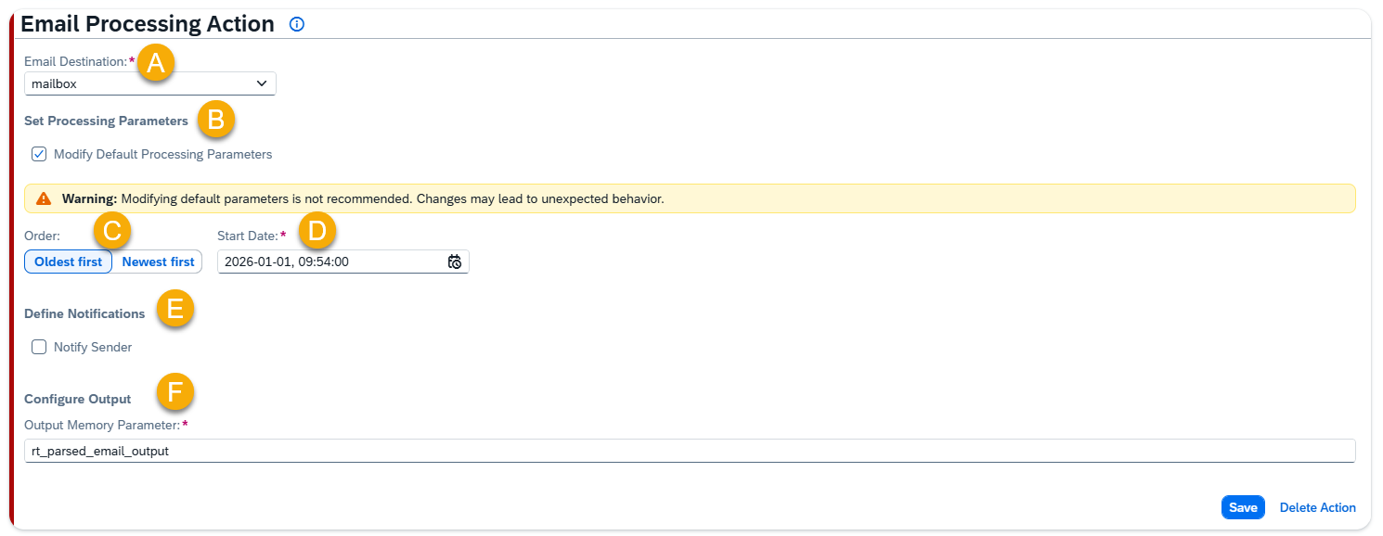Enable the Notify Sender checkbox
This screenshot has height=536, width=1383.
coord(39,347)
